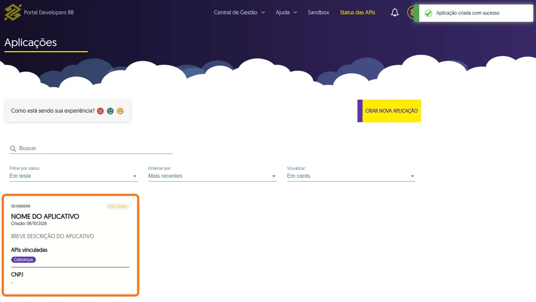Click the Aplicações page heading
536x302 pixels.
(x=30, y=42)
